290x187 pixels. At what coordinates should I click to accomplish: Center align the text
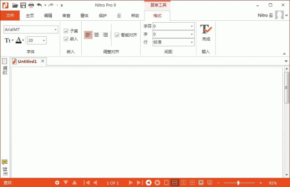click(x=97, y=35)
